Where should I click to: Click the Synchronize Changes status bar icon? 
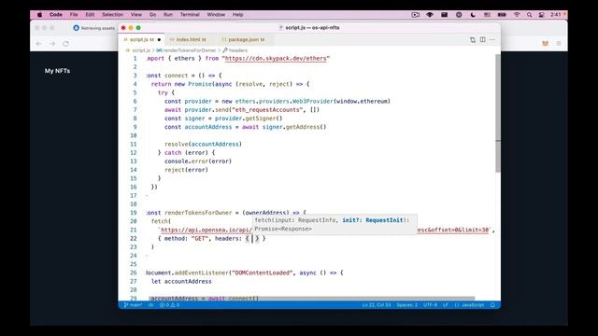point(151,305)
